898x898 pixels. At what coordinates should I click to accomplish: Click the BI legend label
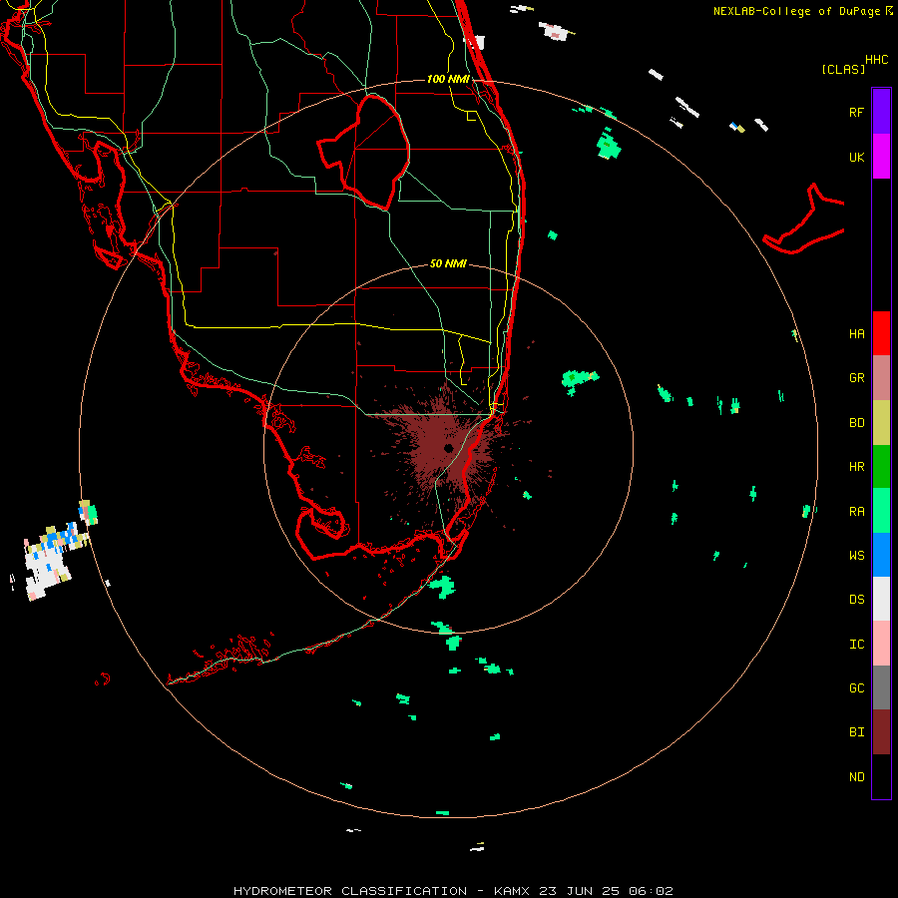tap(856, 732)
